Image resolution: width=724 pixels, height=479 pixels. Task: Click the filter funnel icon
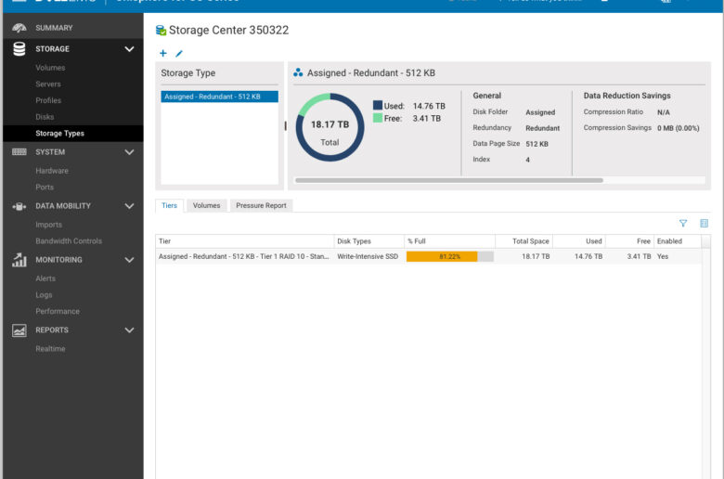(683, 224)
